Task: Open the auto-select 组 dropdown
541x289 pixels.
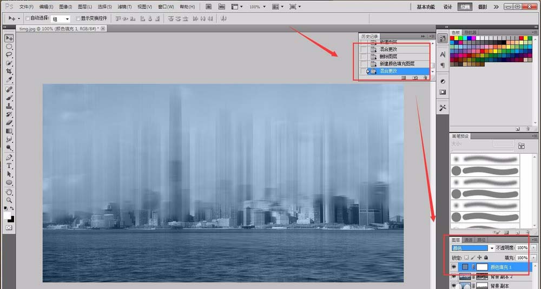Action: (61, 18)
